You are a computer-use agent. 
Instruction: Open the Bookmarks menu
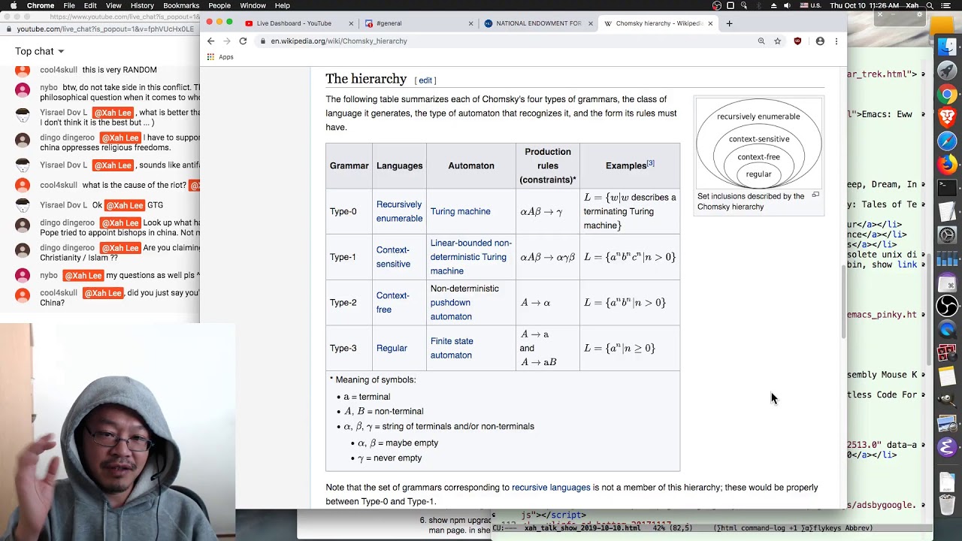pyautogui.click(x=181, y=5)
